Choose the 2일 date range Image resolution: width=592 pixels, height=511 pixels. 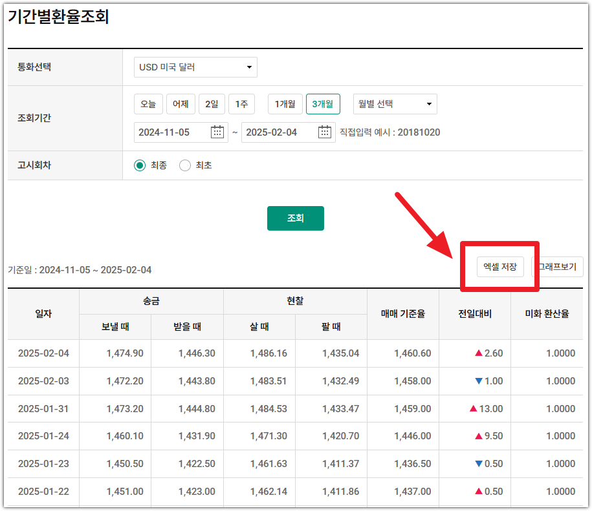click(212, 103)
